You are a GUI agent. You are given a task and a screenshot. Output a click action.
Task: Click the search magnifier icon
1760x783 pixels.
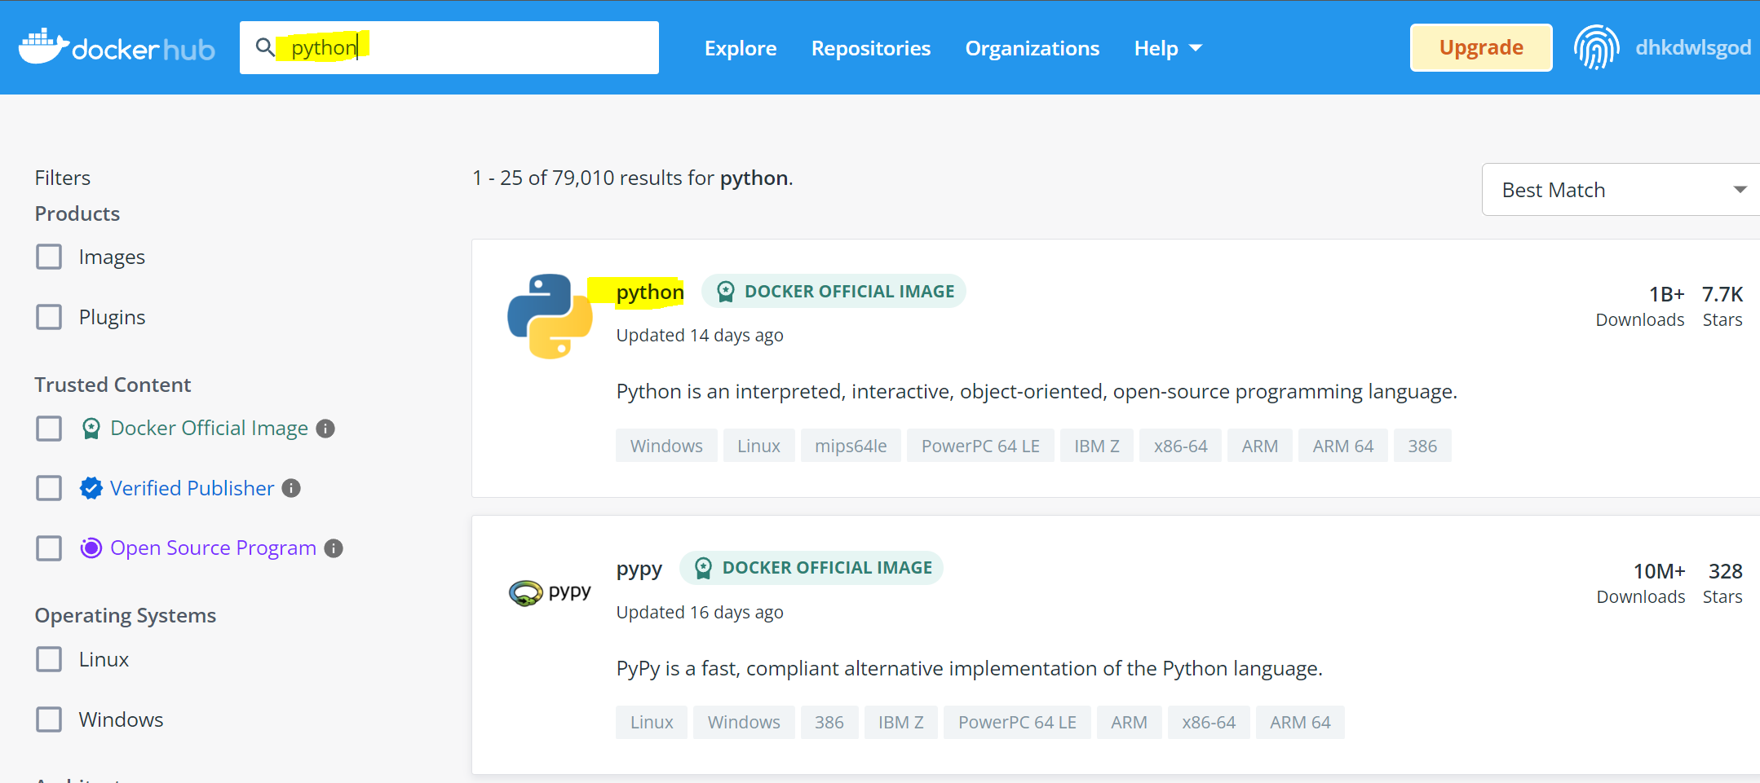[x=264, y=47]
